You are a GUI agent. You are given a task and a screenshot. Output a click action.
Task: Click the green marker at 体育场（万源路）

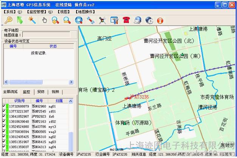125,123
